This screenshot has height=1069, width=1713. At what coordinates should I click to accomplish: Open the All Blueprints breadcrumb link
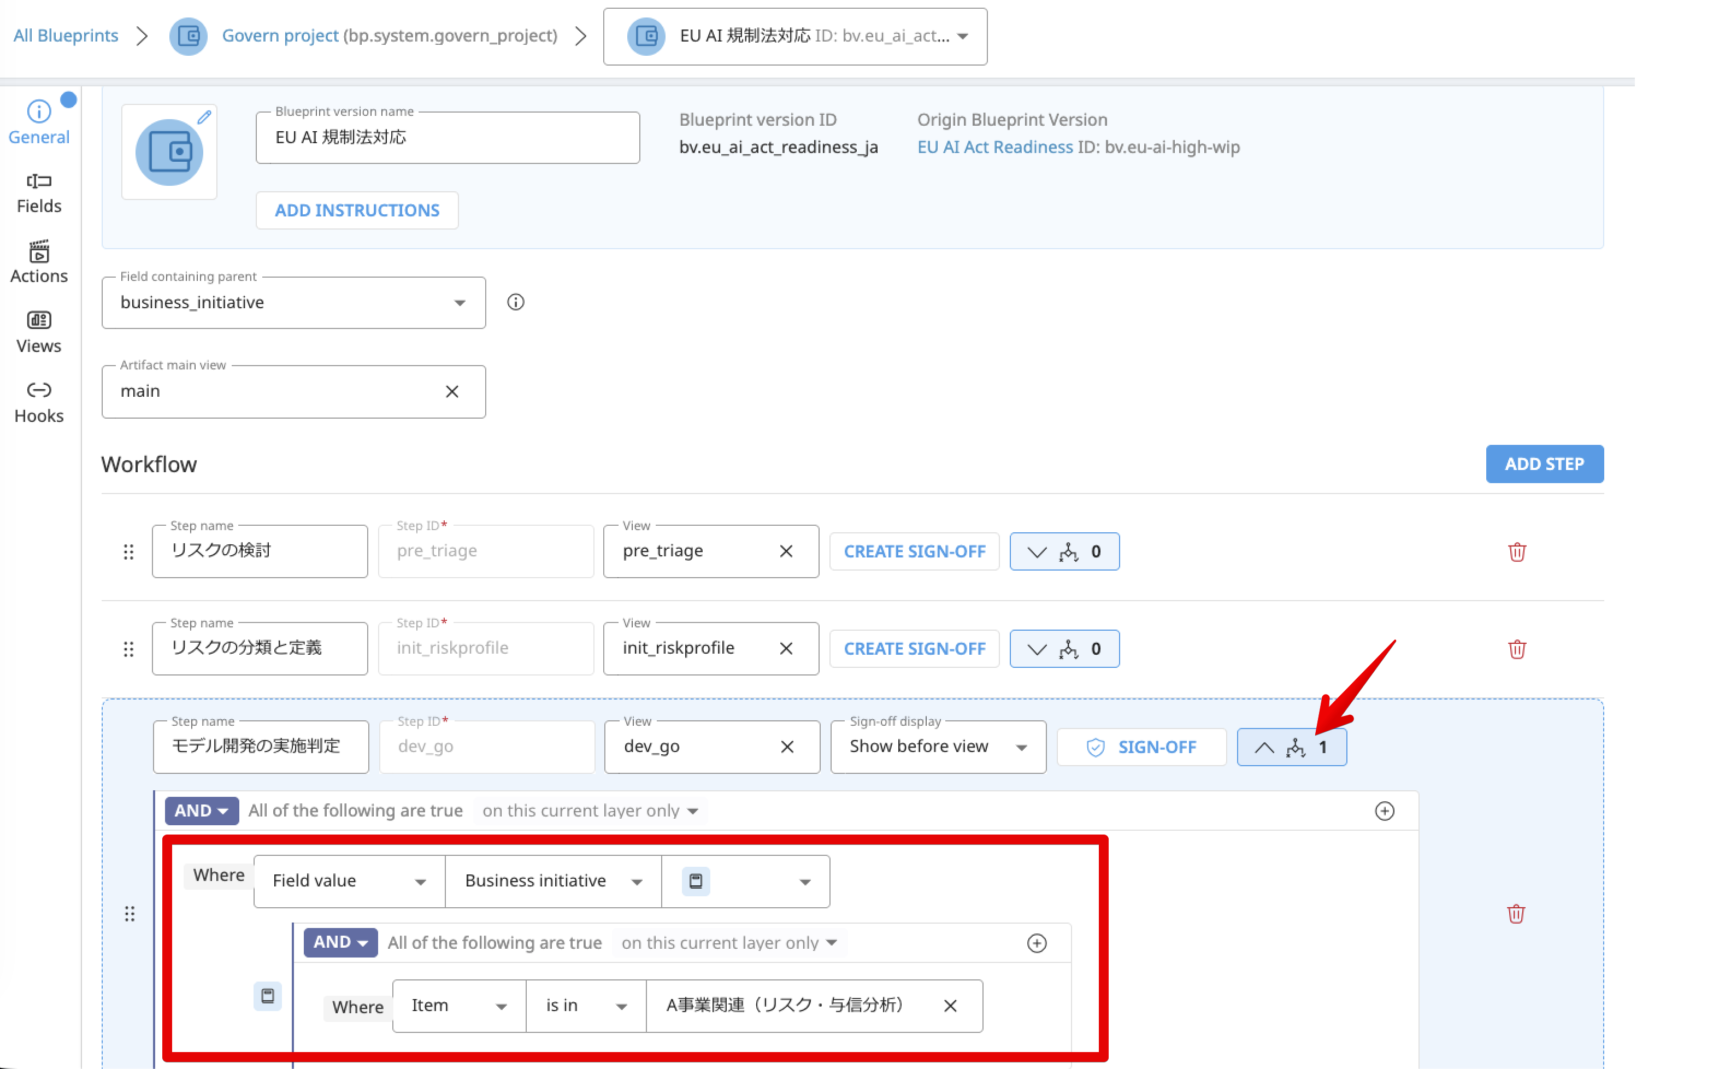coord(66,36)
